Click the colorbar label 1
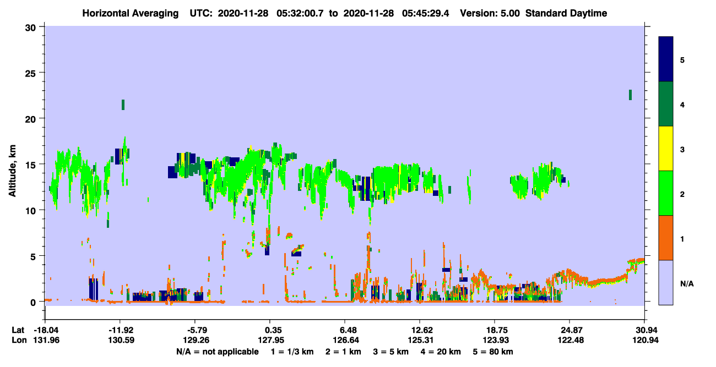Image resolution: width=716 pixels, height=367 pixels. coord(682,239)
